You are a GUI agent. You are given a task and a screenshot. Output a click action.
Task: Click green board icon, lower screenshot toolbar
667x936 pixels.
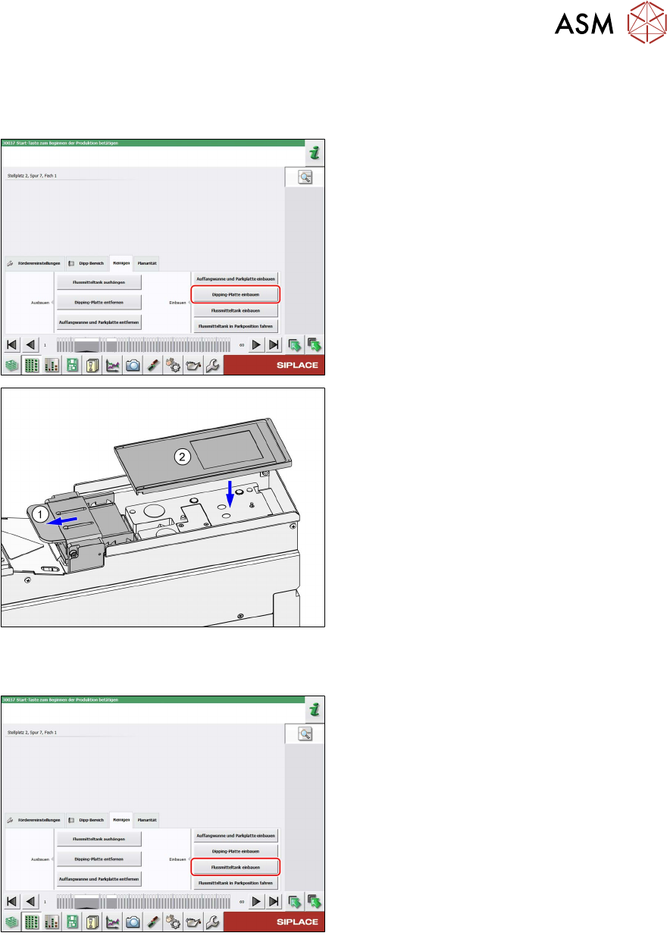tap(72, 922)
